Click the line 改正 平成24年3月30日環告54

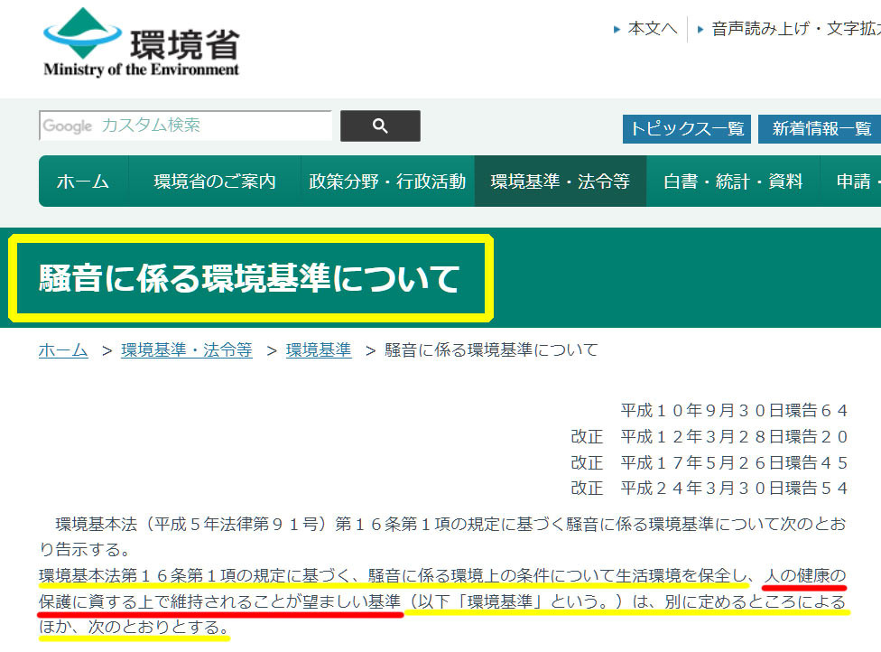[x=709, y=488]
